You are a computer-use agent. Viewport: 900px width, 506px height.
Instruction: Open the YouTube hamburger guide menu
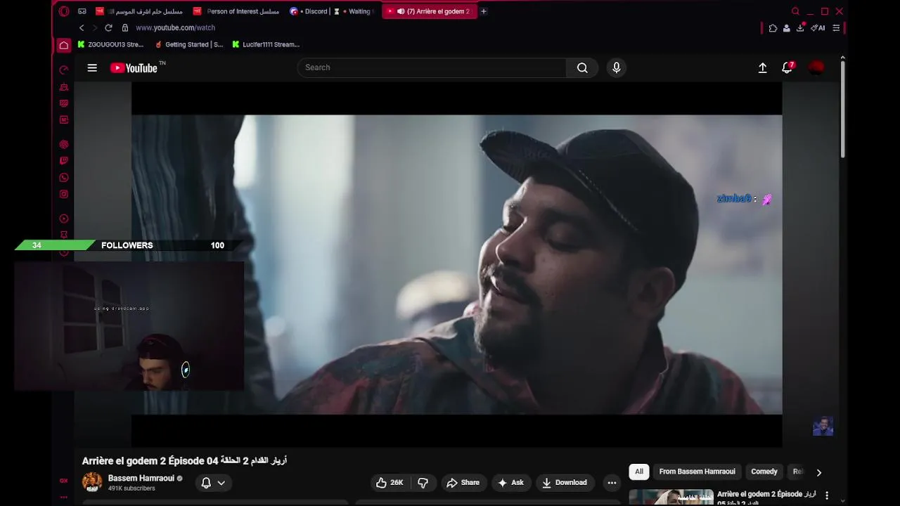[92, 67]
